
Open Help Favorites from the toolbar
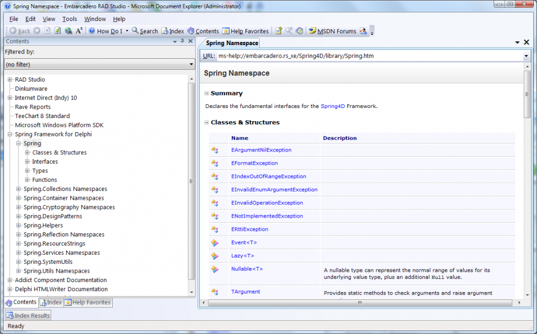244,30
